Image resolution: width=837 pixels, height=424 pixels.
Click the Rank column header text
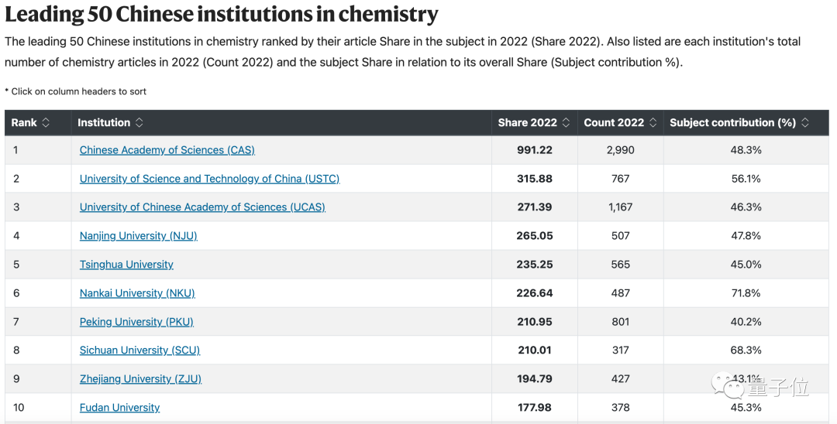(x=24, y=123)
